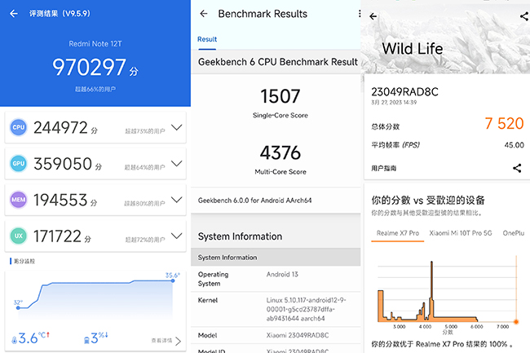Go back from AnTuTu results screen
This screenshot has width=530, height=353.
pos(14,14)
